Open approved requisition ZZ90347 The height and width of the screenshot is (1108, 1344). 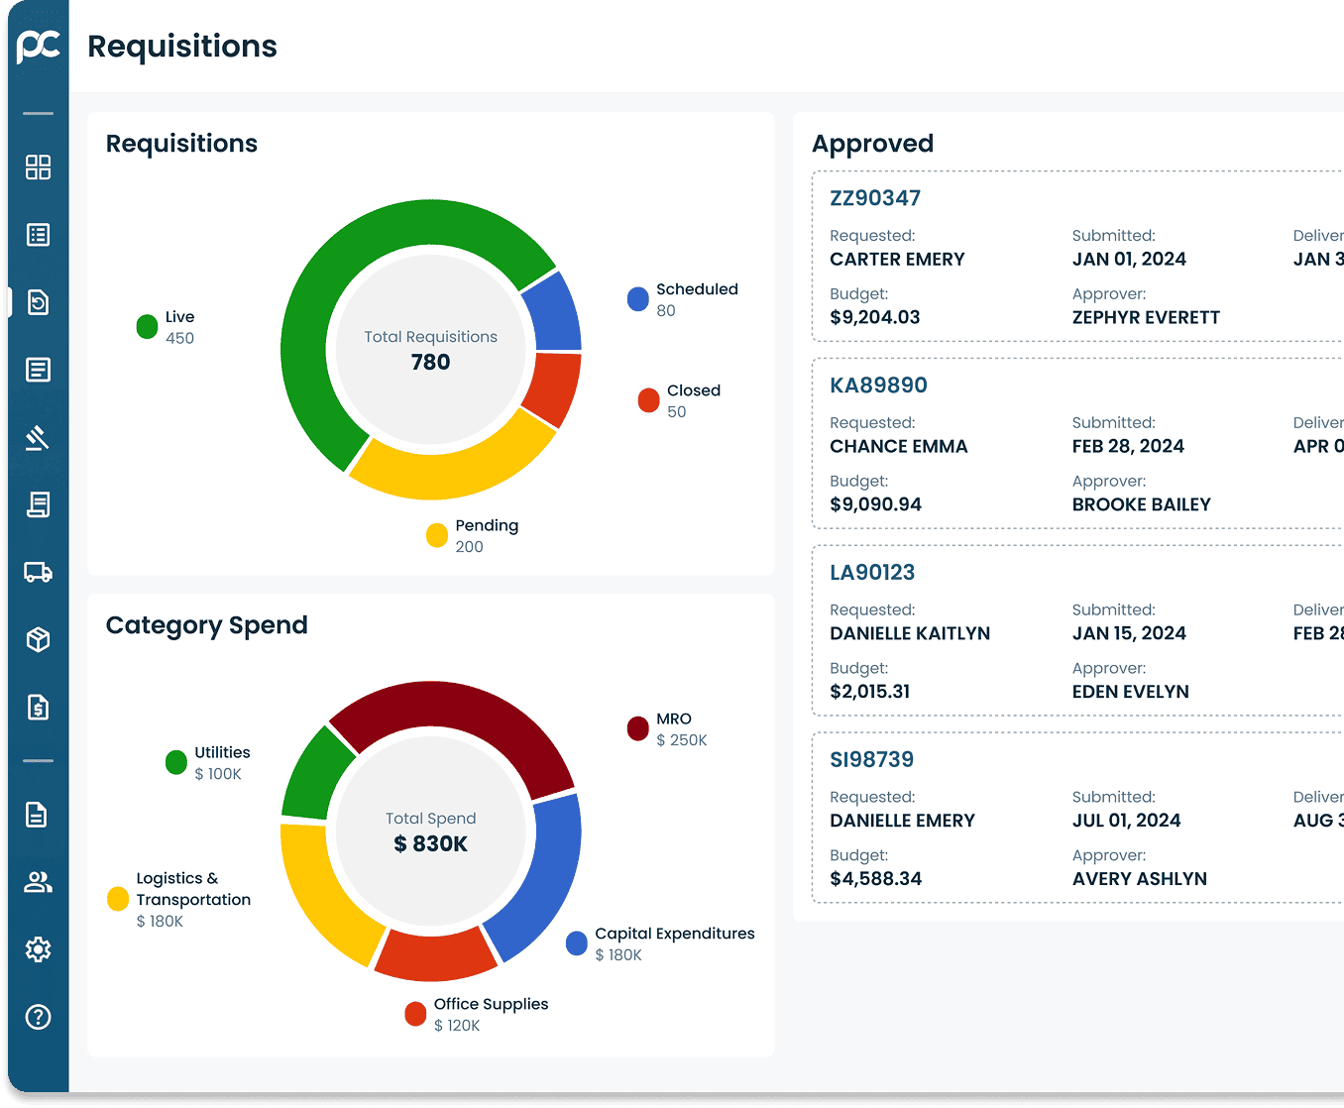874,198
